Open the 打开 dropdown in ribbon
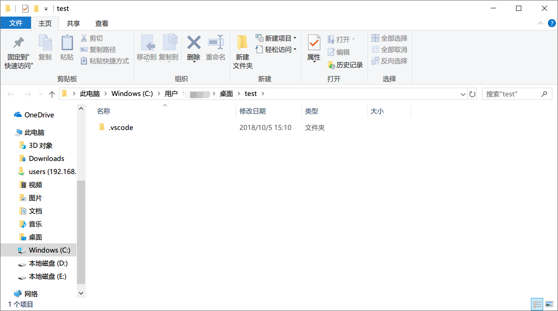Screen dimensions: 558x311 click(341, 40)
